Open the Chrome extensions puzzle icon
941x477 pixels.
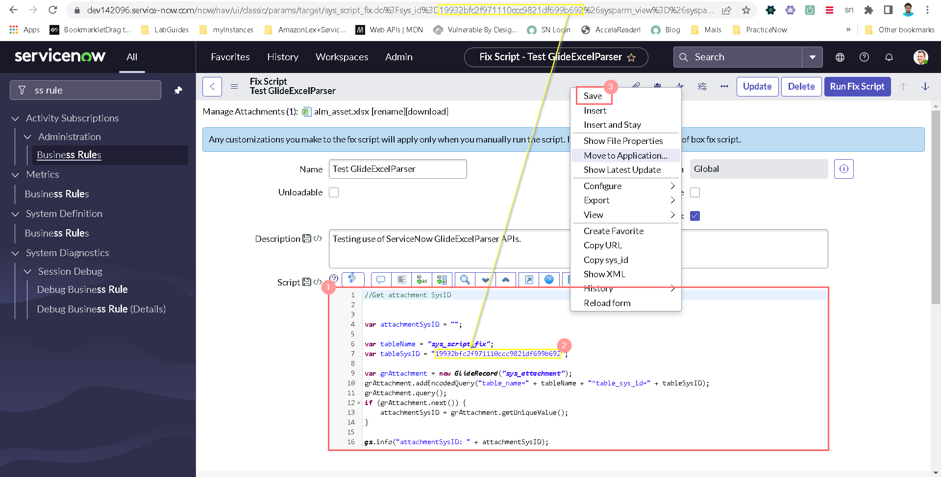(x=869, y=10)
